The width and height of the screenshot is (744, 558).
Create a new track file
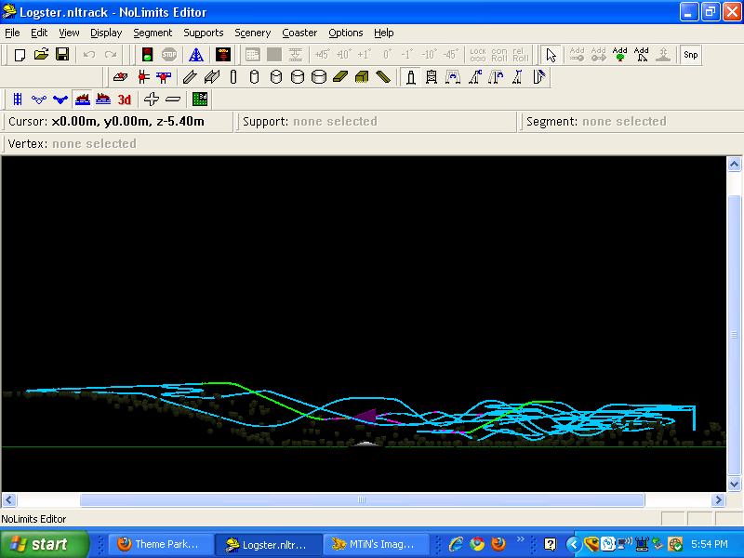click(20, 55)
